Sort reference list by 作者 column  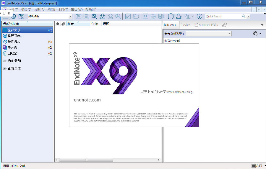pos(78,24)
